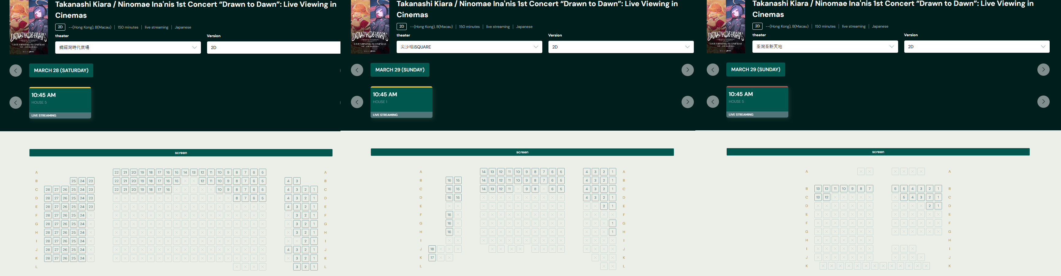
Task: Click "150 minutes" text in 銅鑼灣時代廣場 panel
Action: click(128, 28)
